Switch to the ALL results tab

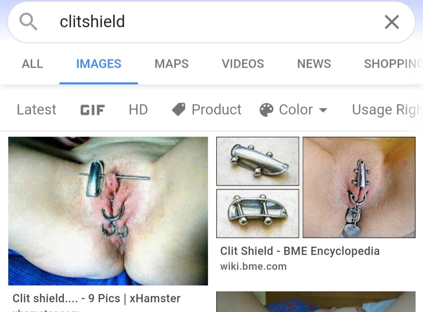(x=33, y=64)
